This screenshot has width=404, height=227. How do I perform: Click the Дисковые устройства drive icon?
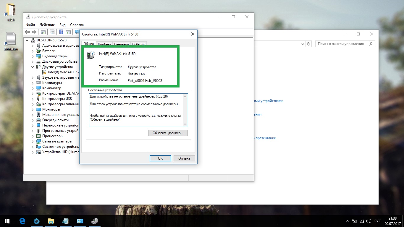pos(38,61)
